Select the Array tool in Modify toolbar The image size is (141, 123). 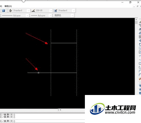(140, 37)
